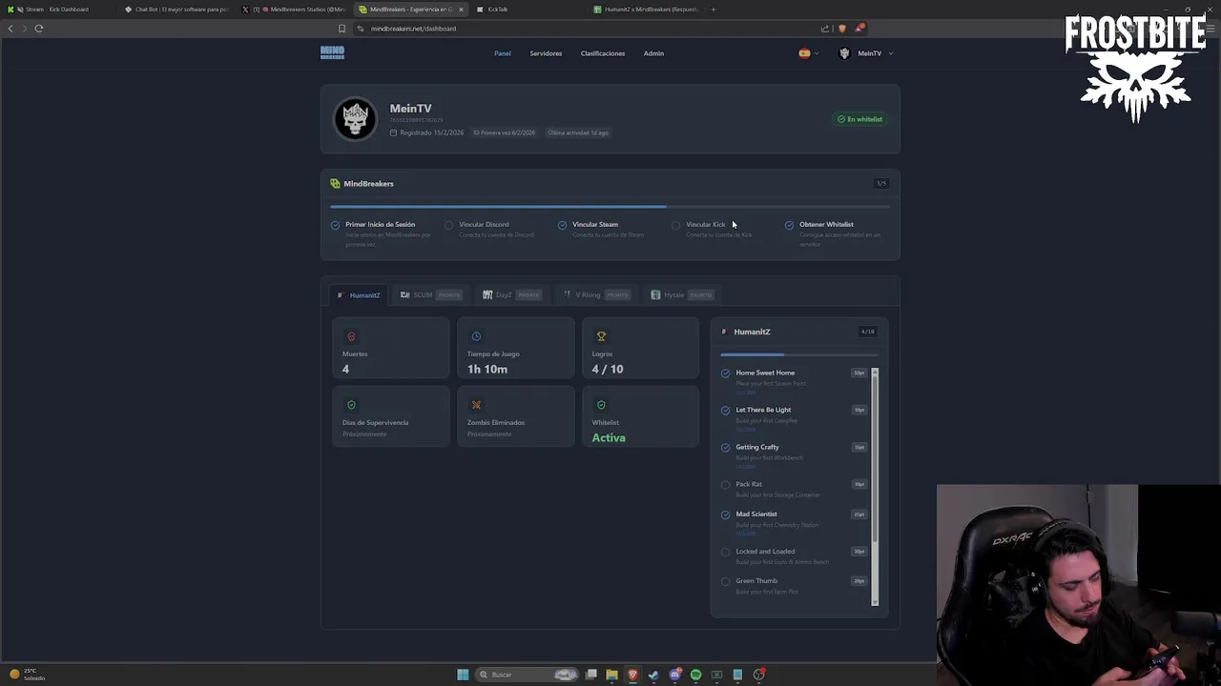Click the HumanitZ achievements progress bar
The width and height of the screenshot is (1221, 686).
pyautogui.click(x=799, y=354)
